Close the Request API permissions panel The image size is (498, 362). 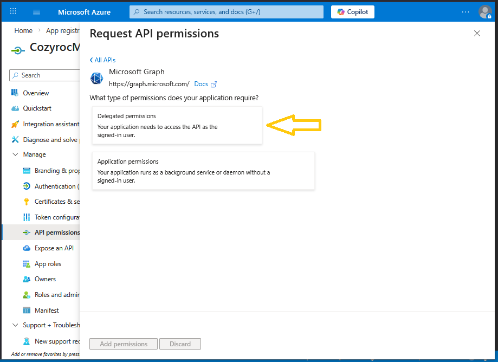point(477,34)
